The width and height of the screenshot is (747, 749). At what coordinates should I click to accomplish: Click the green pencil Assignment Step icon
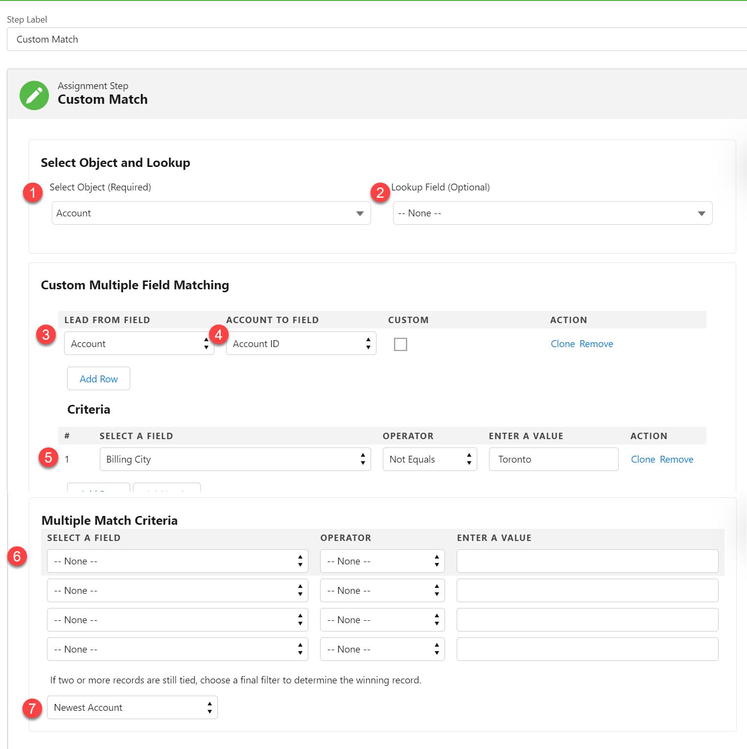click(x=34, y=95)
